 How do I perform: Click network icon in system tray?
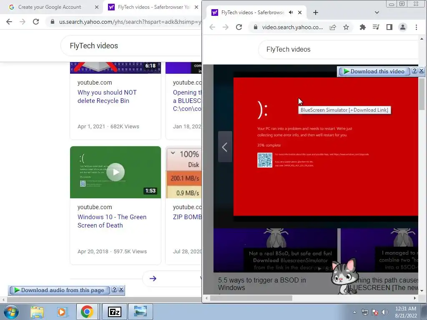tap(364, 312)
